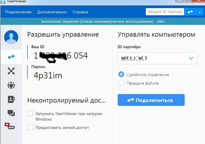The width and height of the screenshot is (205, 144).
Task: Open the Chat speech bubbles sidebar icon
Action: pos(11,113)
